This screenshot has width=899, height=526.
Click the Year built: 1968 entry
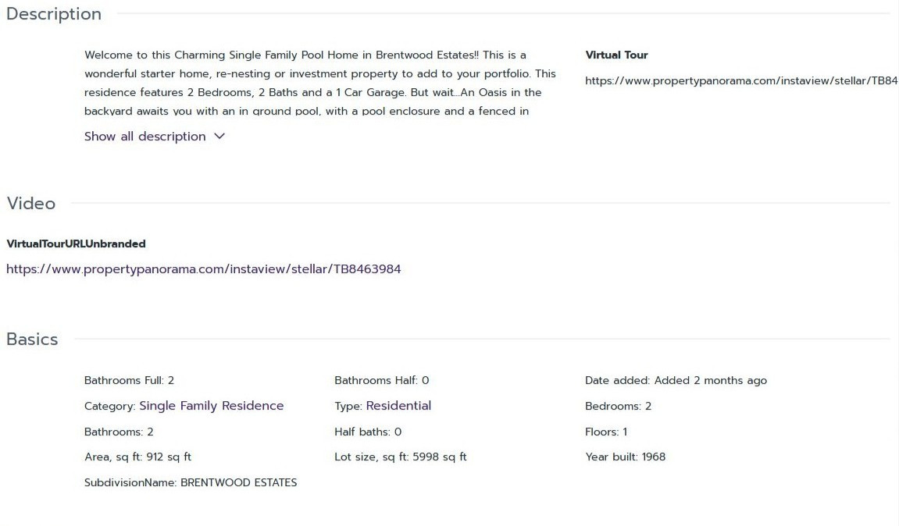(625, 457)
